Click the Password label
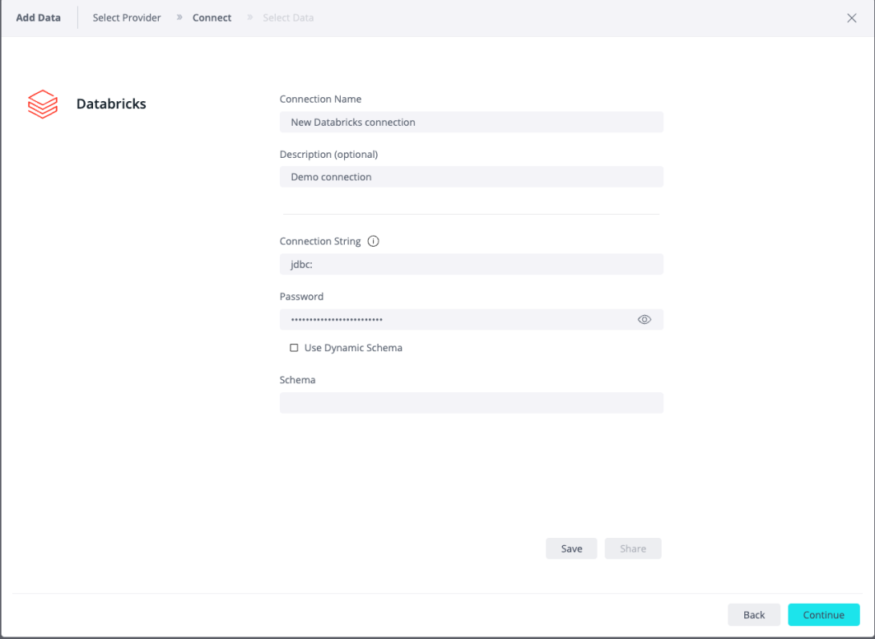 pos(301,296)
